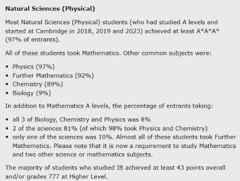The width and height of the screenshot is (240, 181).
Task: Click the 'only one of the sciences was 10%' text
Action: coord(62,137)
